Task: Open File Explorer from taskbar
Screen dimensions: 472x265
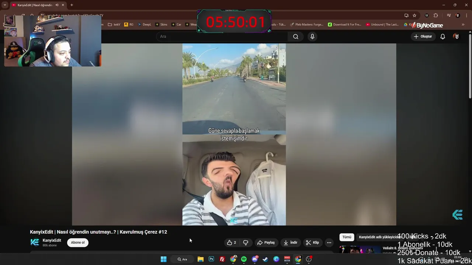Action: (x=200, y=259)
